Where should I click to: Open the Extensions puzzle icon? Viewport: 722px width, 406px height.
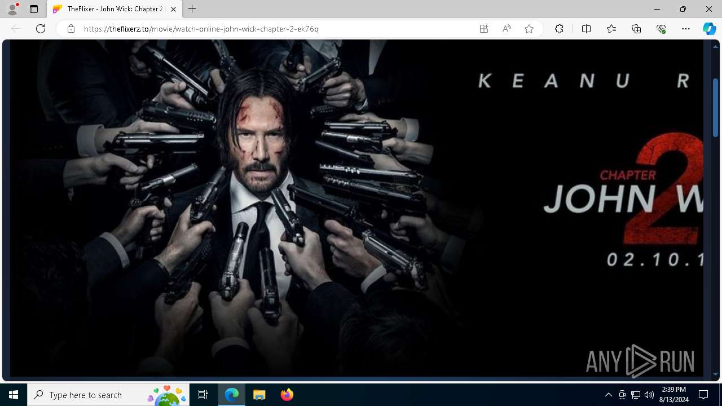point(559,29)
